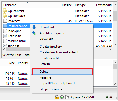The image size is (118, 101).
Task: Click queue pane scrollbar down arrow
Action: [115, 84]
